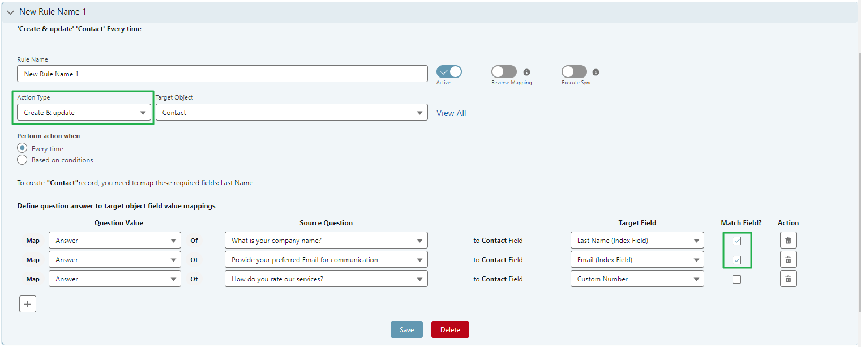This screenshot has height=347, width=861.
Task: Uncheck Match Field for the Email mapping
Action: point(737,259)
